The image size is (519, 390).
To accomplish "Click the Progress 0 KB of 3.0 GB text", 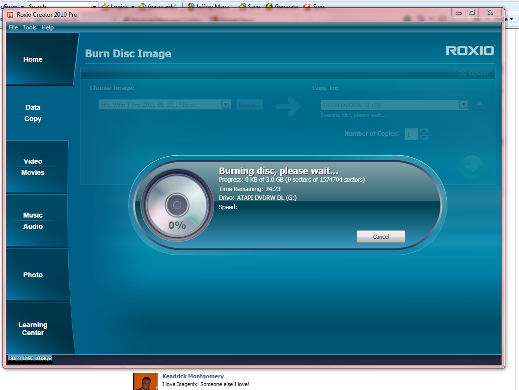I will [x=292, y=180].
